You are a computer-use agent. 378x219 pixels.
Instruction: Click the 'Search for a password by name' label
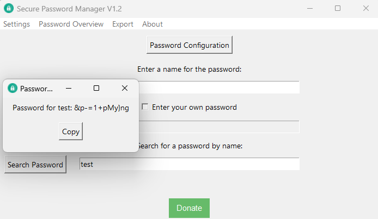coord(191,146)
